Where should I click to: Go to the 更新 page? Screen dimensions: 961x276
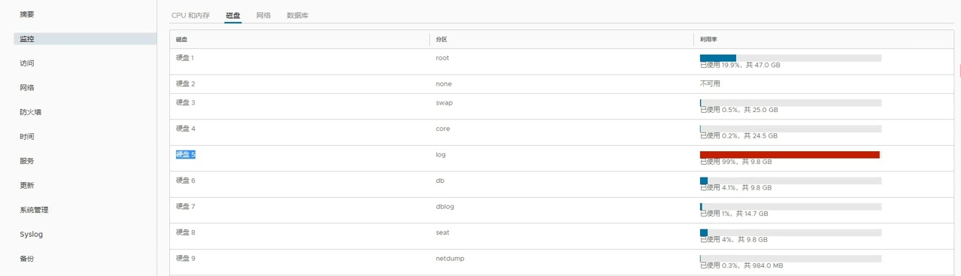tap(27, 186)
